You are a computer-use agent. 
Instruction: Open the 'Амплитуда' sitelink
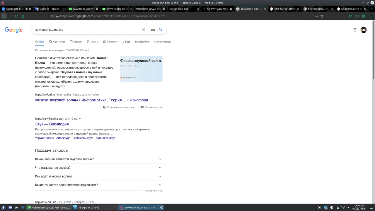coord(63,138)
